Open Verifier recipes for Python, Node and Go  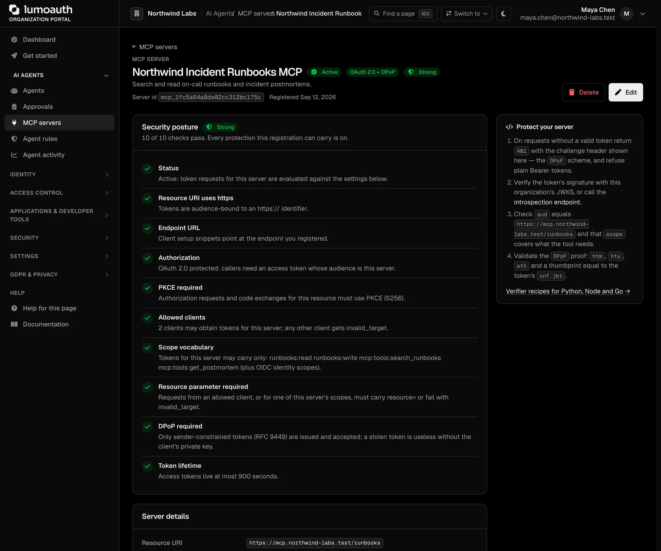pos(568,291)
